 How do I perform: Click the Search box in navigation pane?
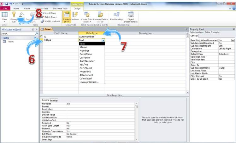[18, 33]
